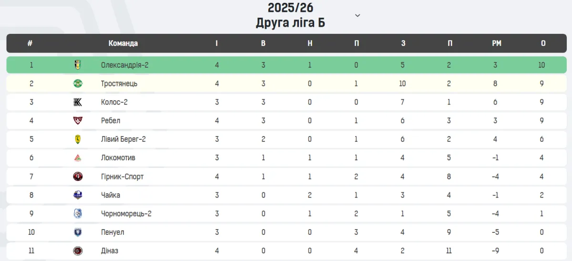
Task: Sort by the РМ goal difference header
Action: coord(497,43)
